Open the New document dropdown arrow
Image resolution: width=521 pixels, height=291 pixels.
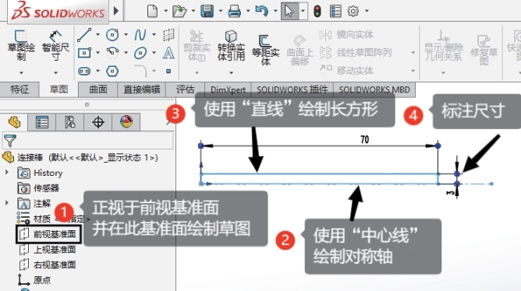point(165,11)
